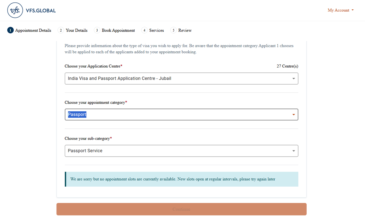Click the VFS Global logo
This screenshot has width=365, height=221.
tap(31, 11)
